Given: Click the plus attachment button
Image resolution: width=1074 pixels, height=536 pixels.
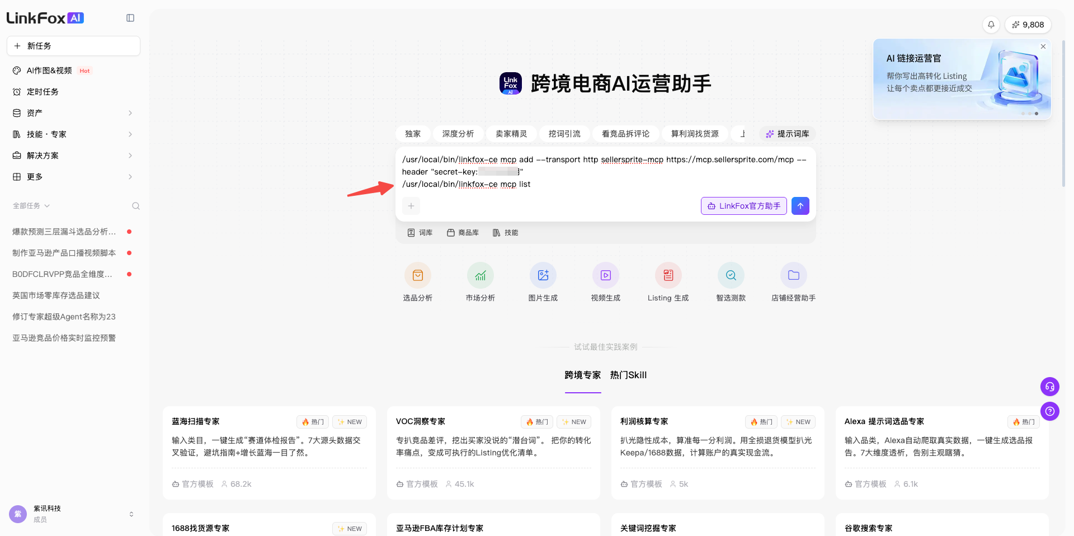Looking at the screenshot, I should [411, 206].
